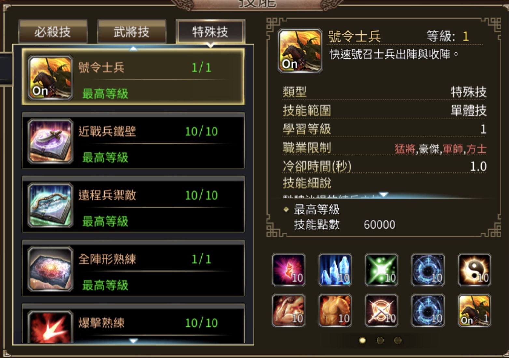The width and height of the screenshot is (509, 358).
Task: Click the green starburst skill slot icon
Action: (x=381, y=270)
